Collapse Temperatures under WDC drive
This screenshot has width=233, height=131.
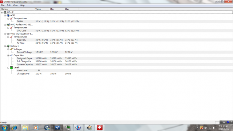click(x=8, y=37)
